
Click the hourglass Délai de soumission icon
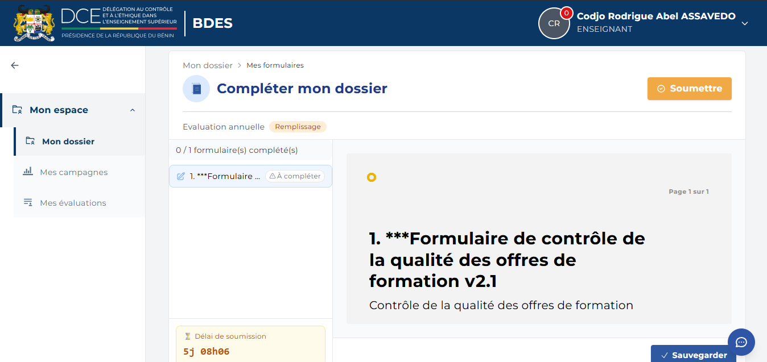(188, 336)
